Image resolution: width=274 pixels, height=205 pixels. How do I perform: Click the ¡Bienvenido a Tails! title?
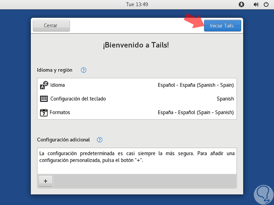coord(136,45)
